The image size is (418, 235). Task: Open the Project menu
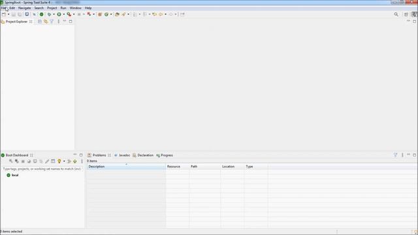coord(52,8)
